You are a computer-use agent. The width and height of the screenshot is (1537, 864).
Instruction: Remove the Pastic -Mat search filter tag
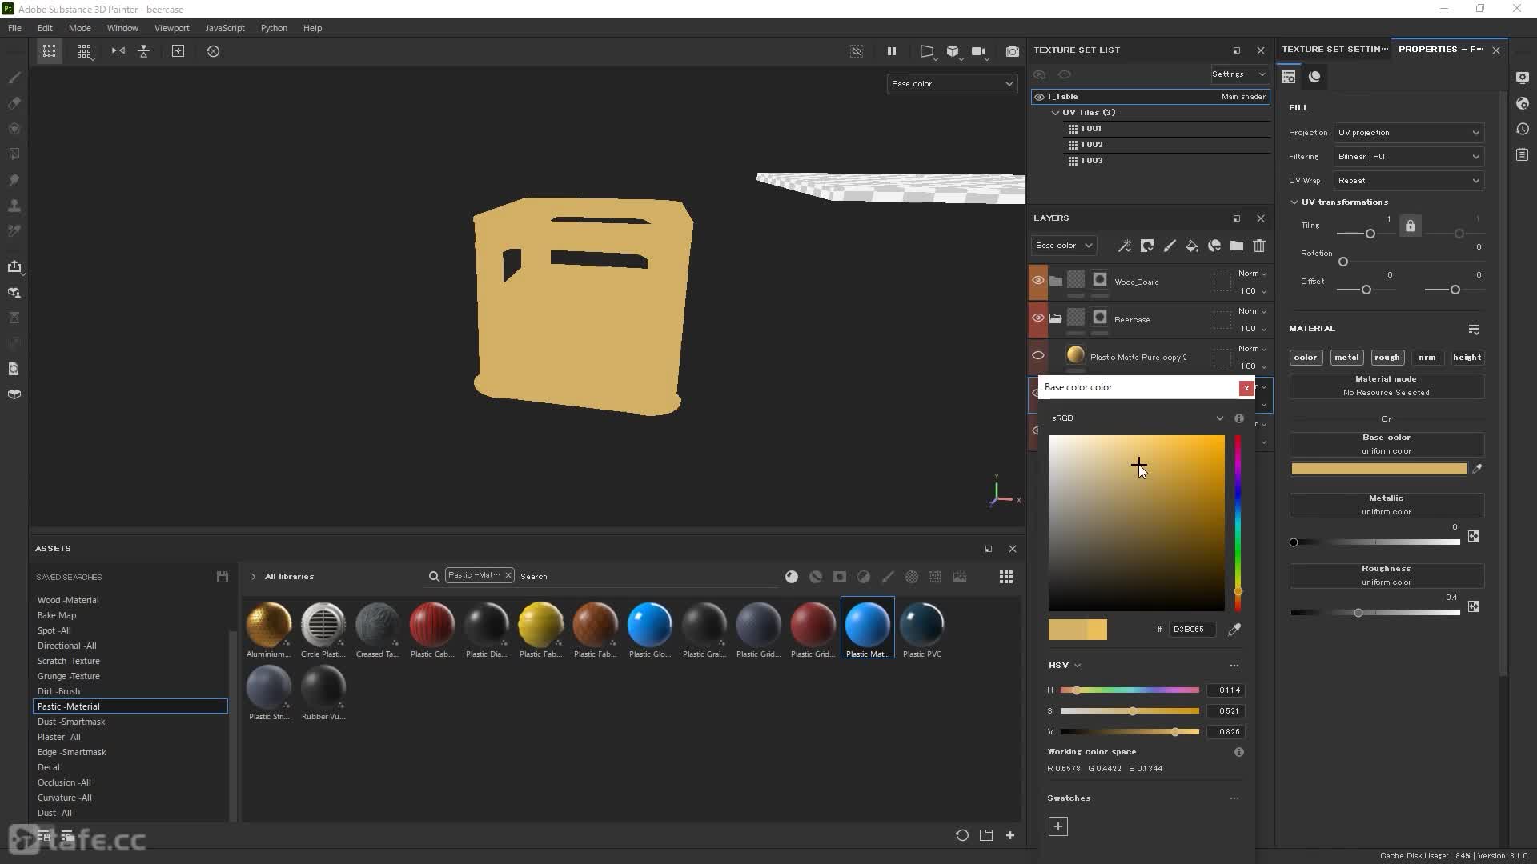pyautogui.click(x=508, y=575)
